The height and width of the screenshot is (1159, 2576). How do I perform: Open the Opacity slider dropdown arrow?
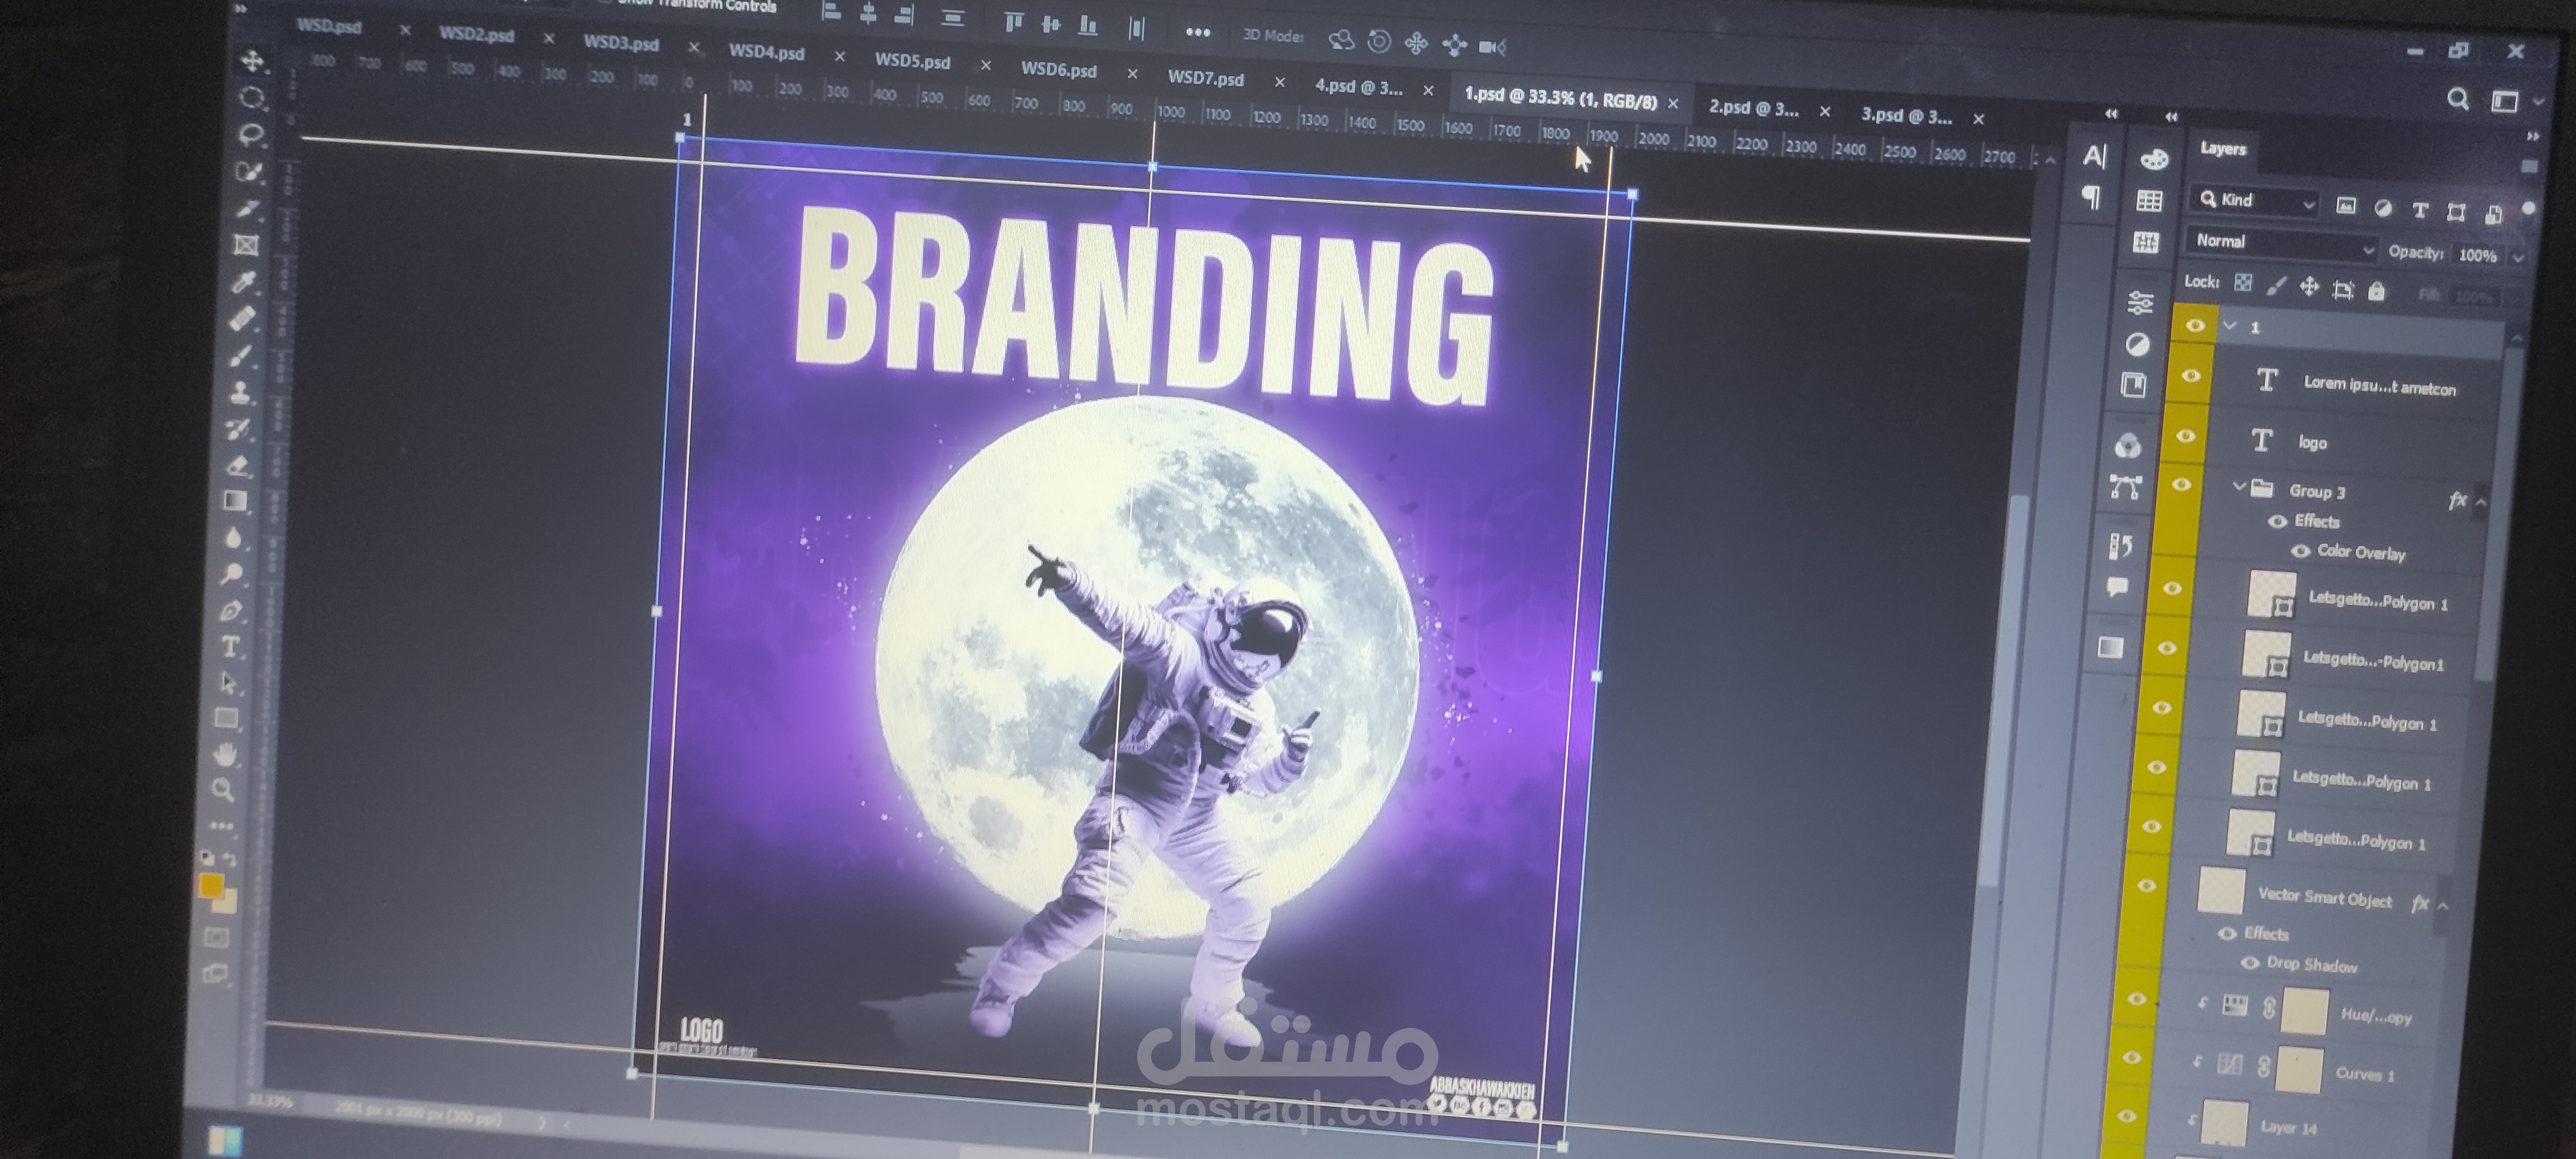click(2519, 257)
